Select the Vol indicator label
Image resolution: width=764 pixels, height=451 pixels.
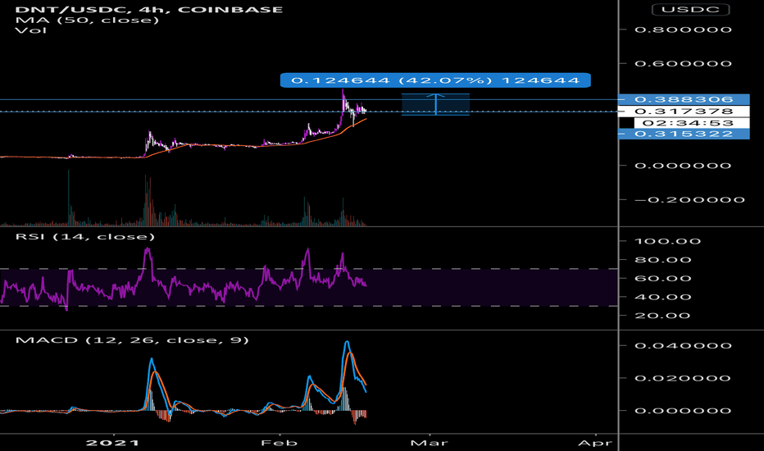[30, 30]
